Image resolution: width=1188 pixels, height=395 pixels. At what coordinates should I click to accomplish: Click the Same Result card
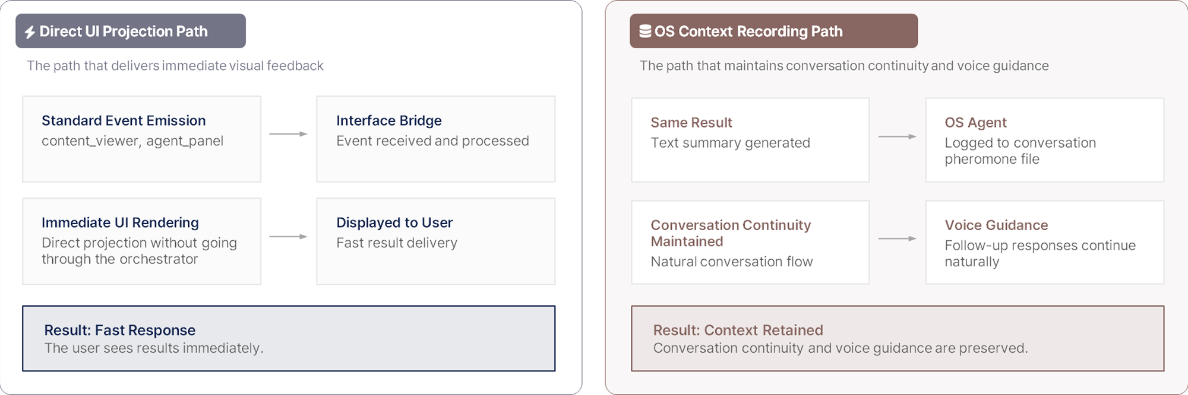(750, 140)
